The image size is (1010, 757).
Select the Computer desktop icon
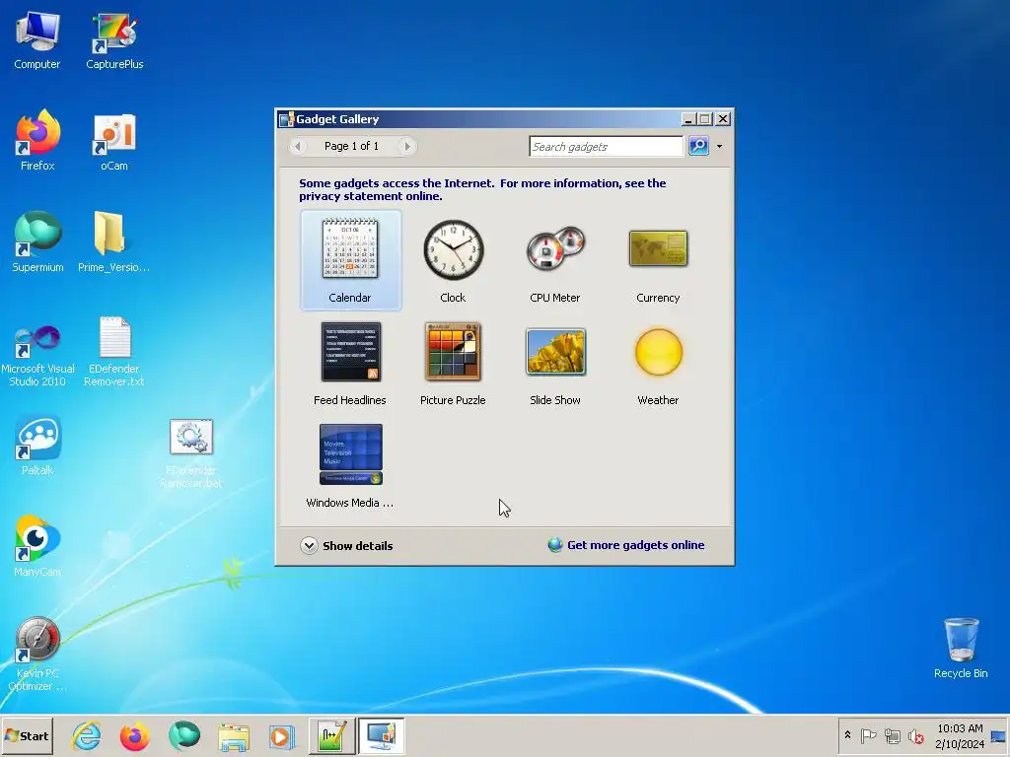(x=36, y=40)
